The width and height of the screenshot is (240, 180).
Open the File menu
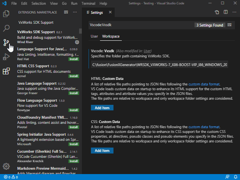point(14,4)
